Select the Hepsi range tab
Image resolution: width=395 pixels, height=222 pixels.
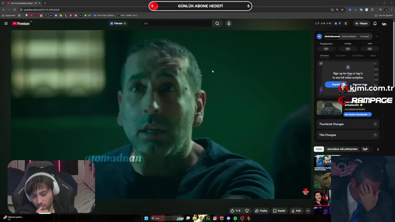click(373, 56)
